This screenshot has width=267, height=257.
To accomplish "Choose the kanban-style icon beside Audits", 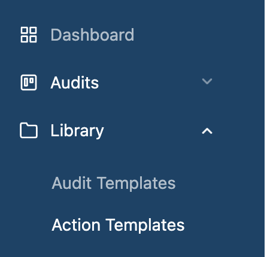I will [29, 82].
